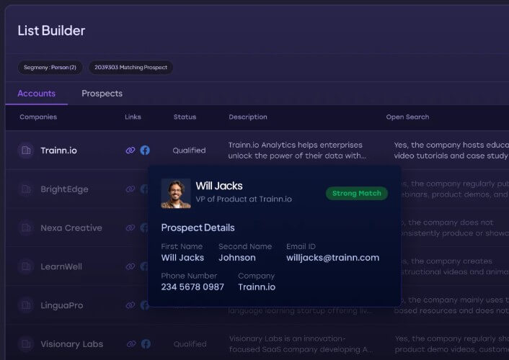Select the BrightEdge company name
Viewport: 509px width, 360px height.
coord(64,189)
